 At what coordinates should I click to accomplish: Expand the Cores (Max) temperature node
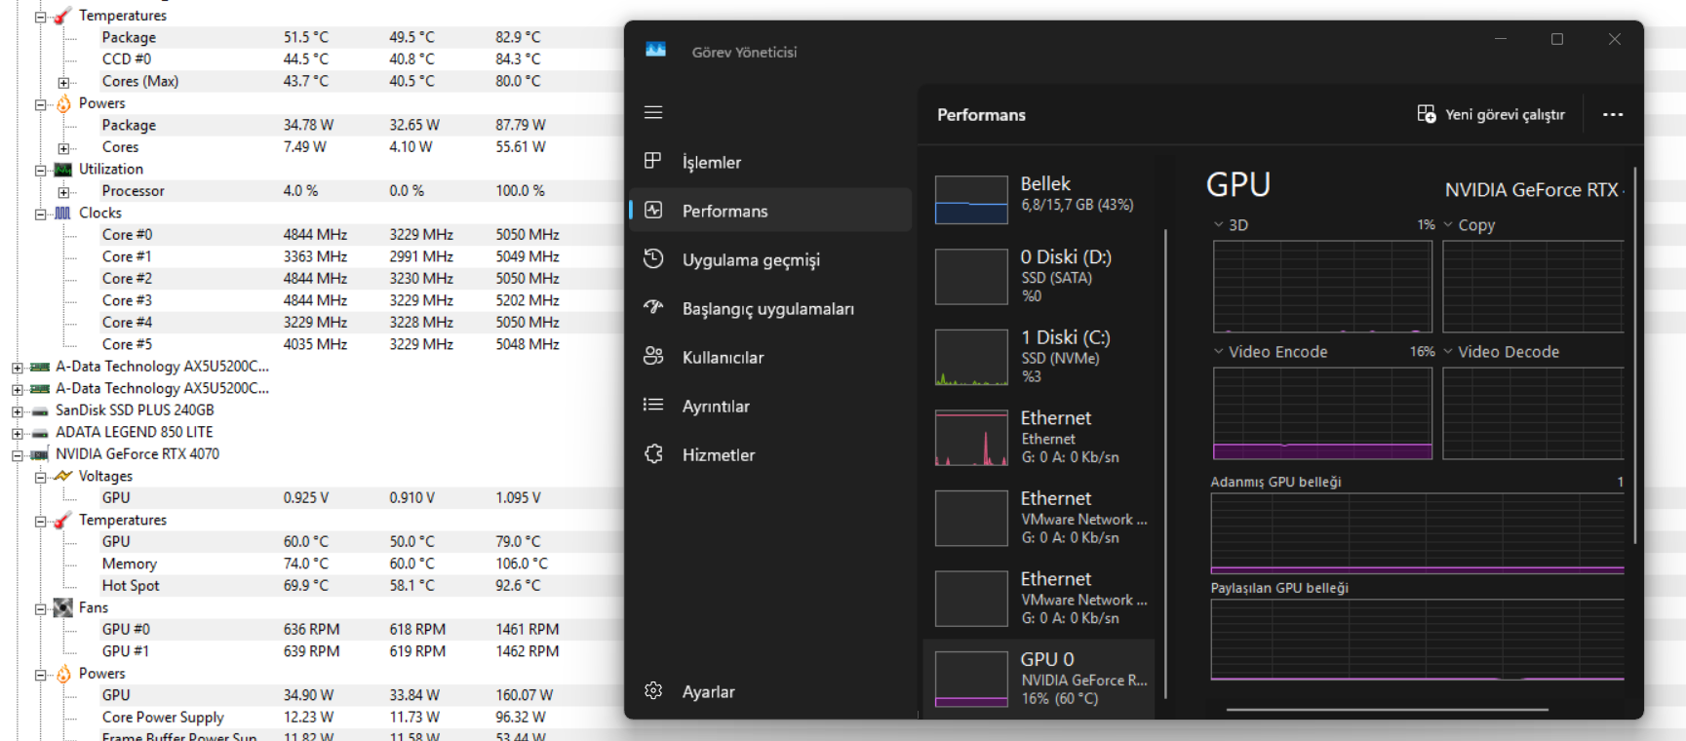(x=63, y=82)
